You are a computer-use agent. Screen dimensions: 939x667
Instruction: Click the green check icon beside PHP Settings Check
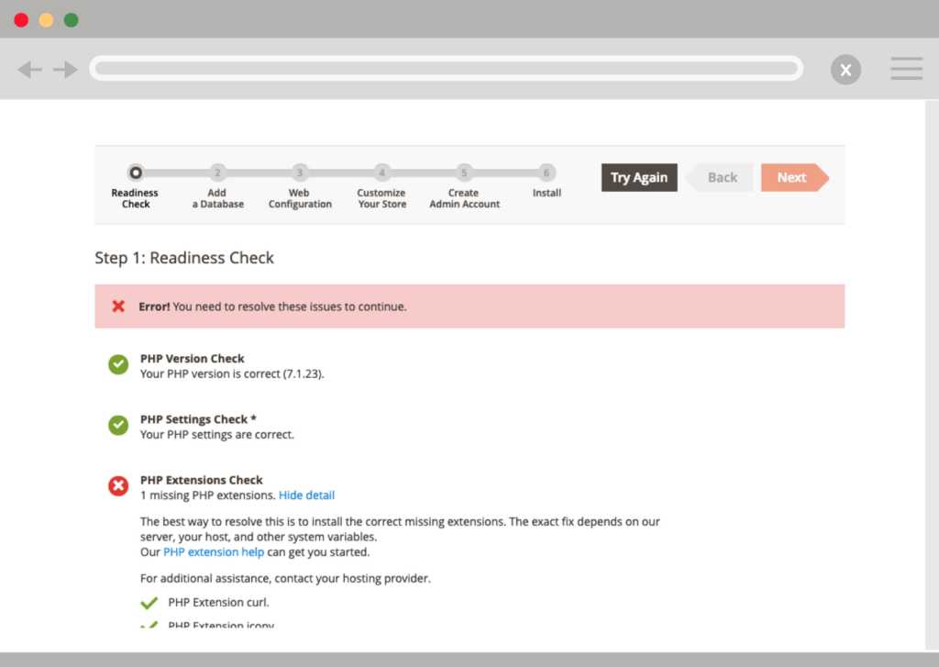point(117,425)
